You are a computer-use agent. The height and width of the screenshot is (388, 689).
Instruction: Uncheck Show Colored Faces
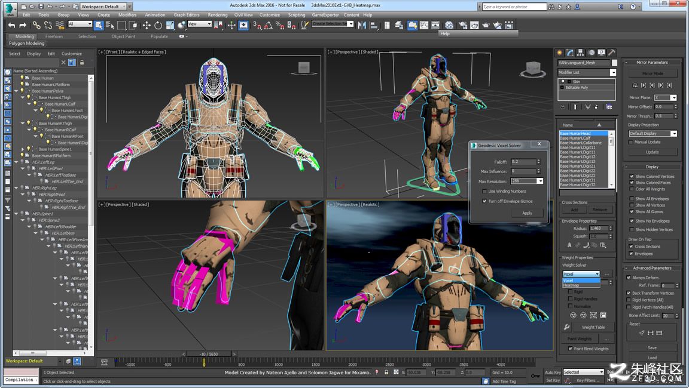point(632,183)
